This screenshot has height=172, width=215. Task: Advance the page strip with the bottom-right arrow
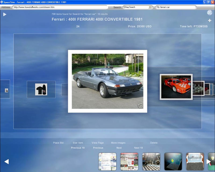pyautogui.click(x=209, y=162)
